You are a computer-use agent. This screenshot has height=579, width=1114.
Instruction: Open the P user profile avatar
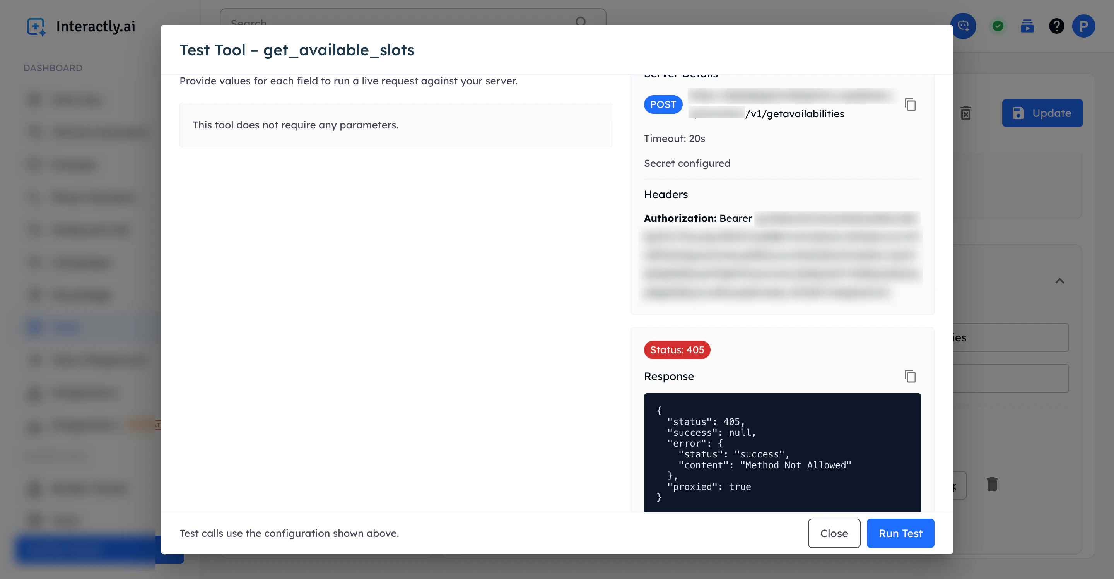coord(1083,26)
